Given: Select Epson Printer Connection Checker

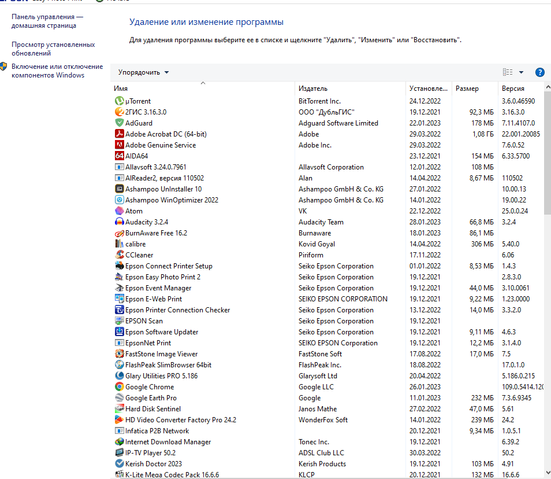Looking at the screenshot, I should [x=327, y=309].
